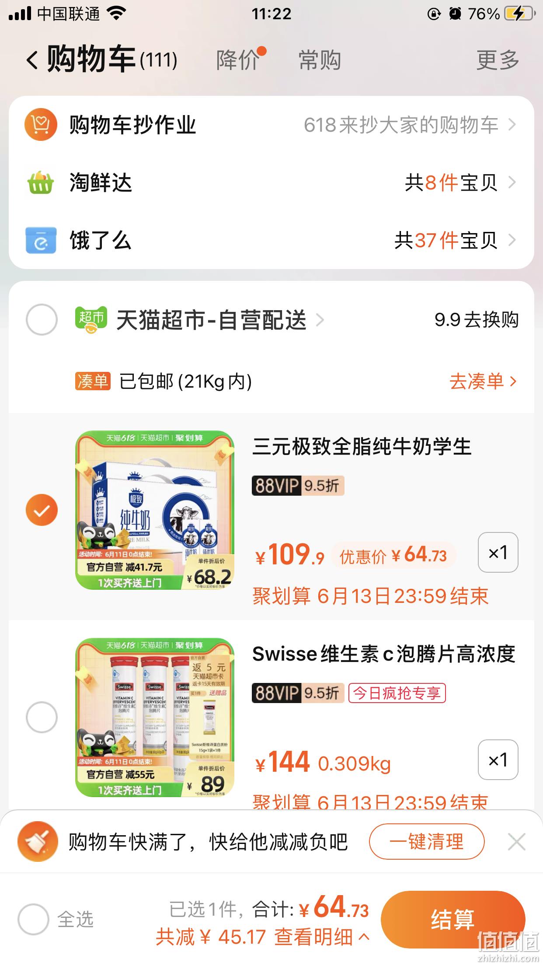Select all items in 天猫超市 store
This screenshot has width=543, height=966.
(42, 319)
